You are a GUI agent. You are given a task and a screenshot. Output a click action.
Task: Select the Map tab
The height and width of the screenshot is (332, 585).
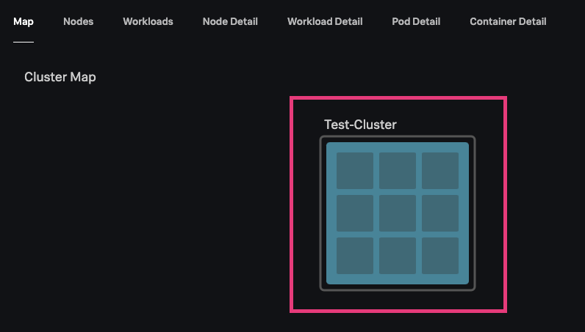[24, 21]
